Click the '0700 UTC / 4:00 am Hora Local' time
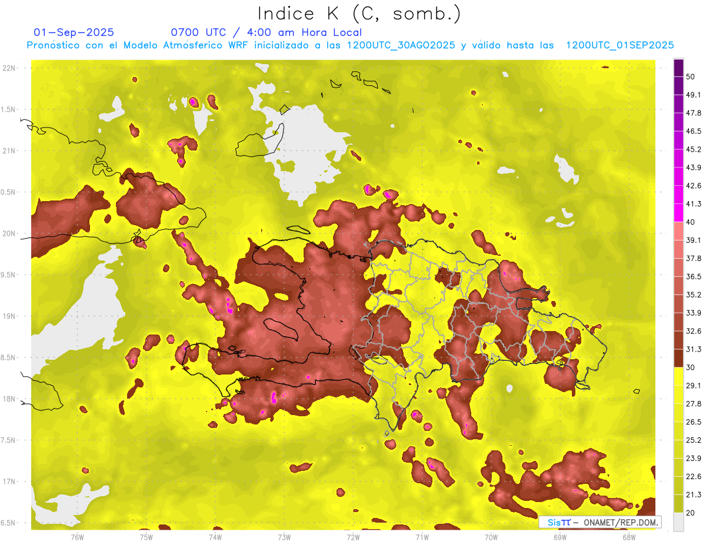706x545 pixels. click(x=266, y=32)
